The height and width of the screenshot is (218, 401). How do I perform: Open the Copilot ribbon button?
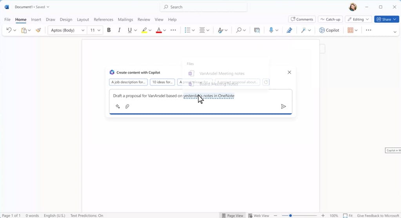coord(329,30)
